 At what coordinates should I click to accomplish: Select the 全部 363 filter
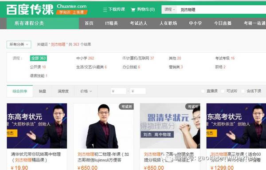tap(39, 58)
